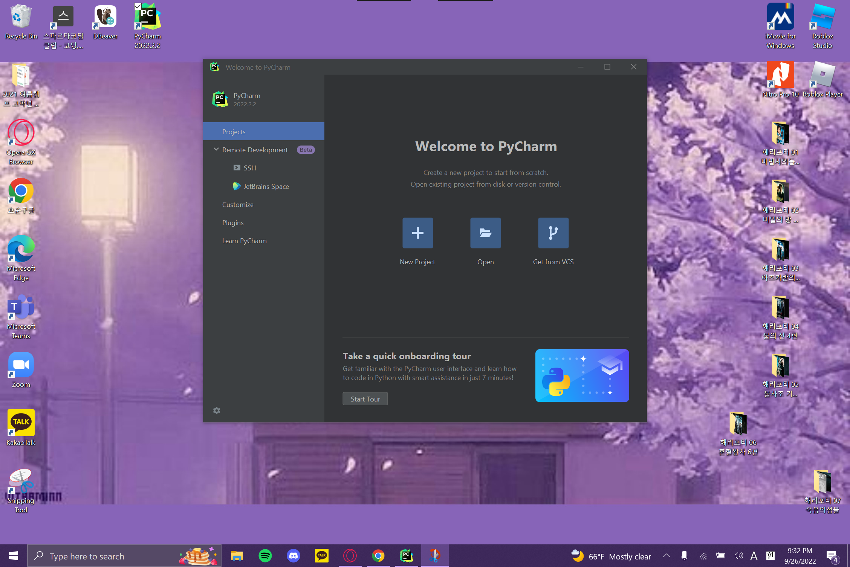Show hidden system tray icons

pyautogui.click(x=667, y=556)
